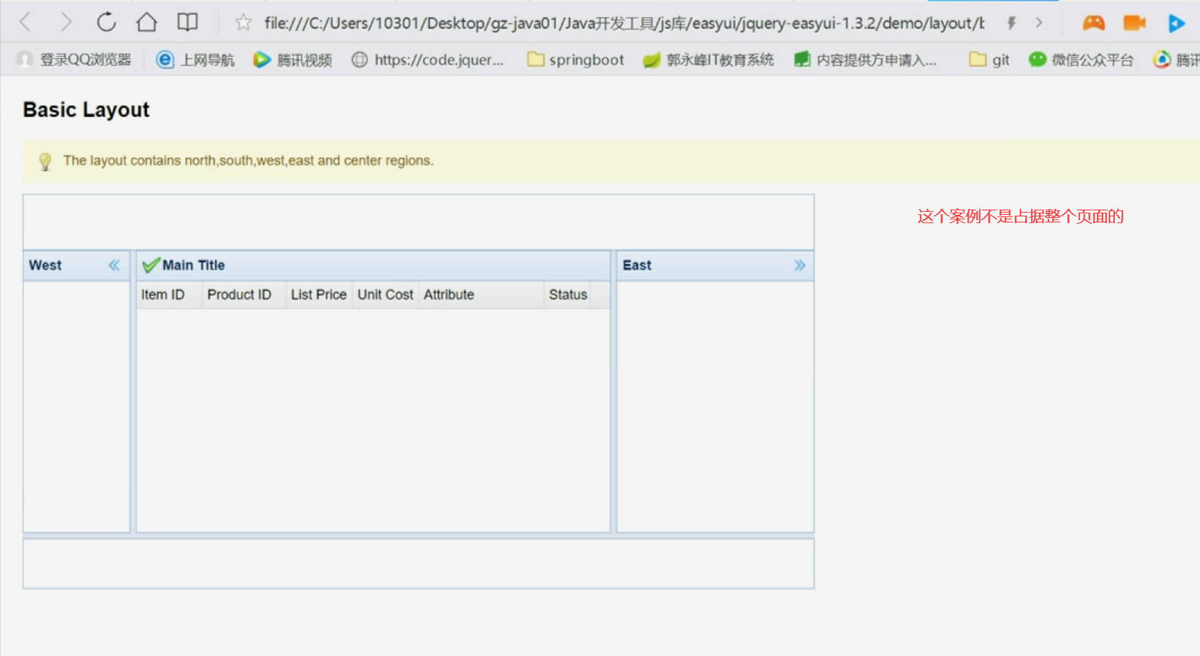Screen dimensions: 1200x656
Task: Click the red Chinese annotation text
Action: (1020, 216)
